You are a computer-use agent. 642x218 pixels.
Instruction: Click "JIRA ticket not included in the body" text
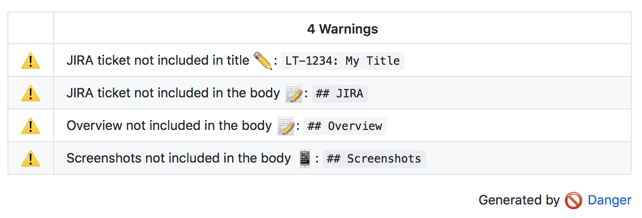pos(173,93)
